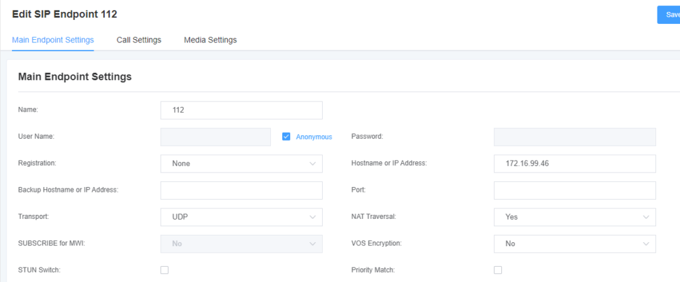Open the Media Settings tab
This screenshot has width=680, height=282.
210,40
